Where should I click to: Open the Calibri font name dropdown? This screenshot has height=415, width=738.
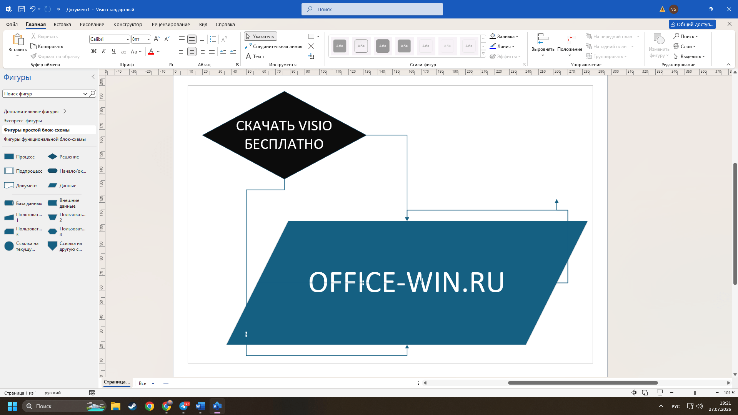(x=128, y=39)
